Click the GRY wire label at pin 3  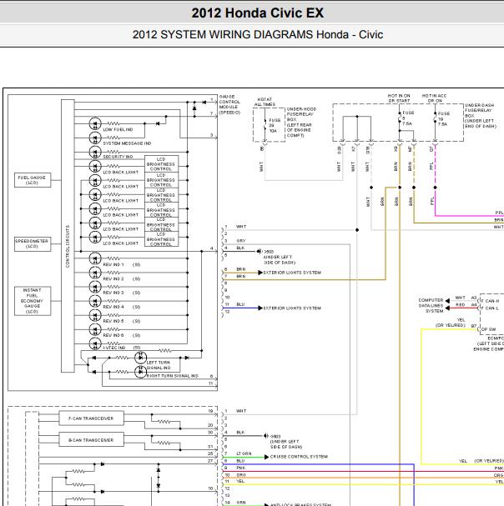[x=241, y=241]
